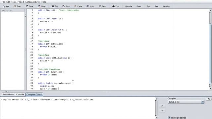
Task: Open the Edit menu
Action: (x=8, y=2)
